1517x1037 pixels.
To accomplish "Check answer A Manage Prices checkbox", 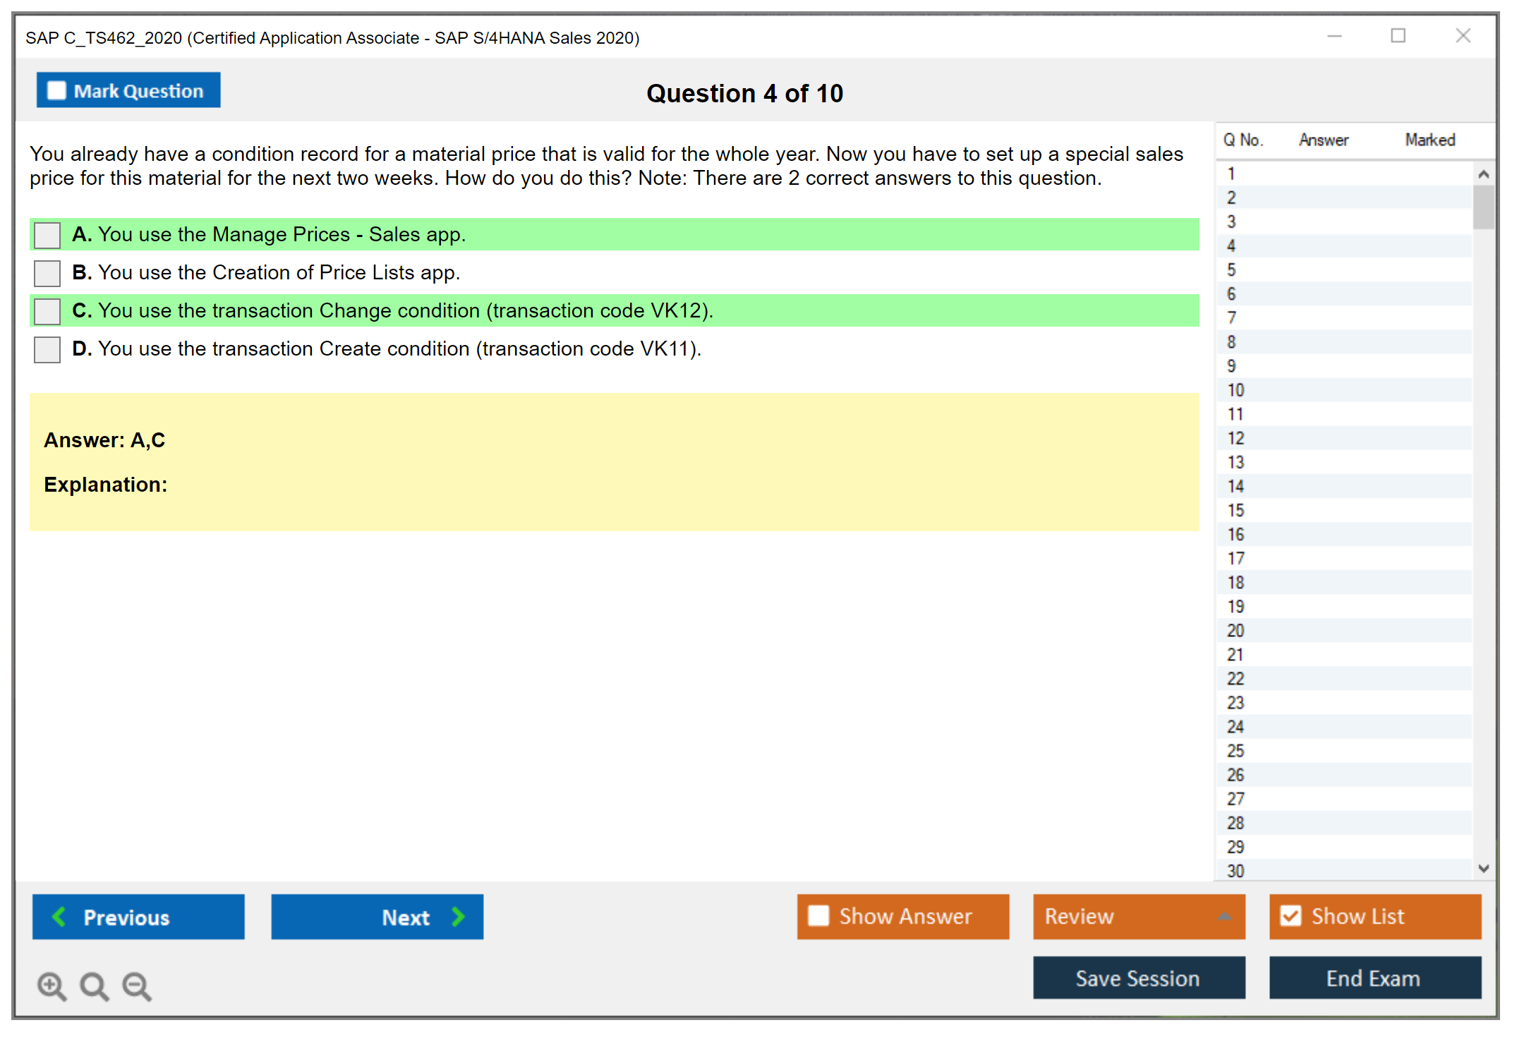I will tap(47, 235).
